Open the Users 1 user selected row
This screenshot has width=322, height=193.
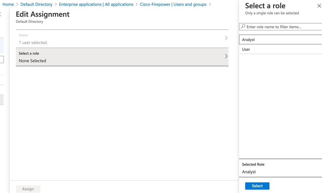(x=122, y=39)
